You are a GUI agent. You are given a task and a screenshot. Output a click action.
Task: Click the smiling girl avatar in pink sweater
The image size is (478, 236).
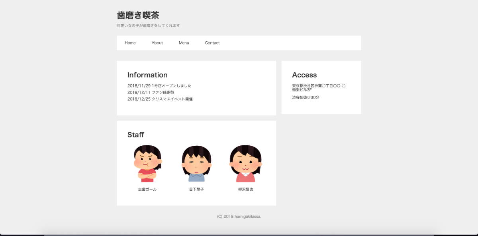[245, 163]
